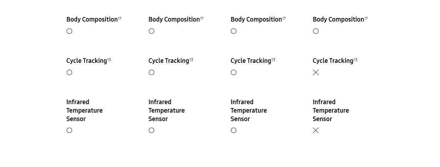
Task: Click the first-column Cycle Tracking label
Action: (x=86, y=61)
